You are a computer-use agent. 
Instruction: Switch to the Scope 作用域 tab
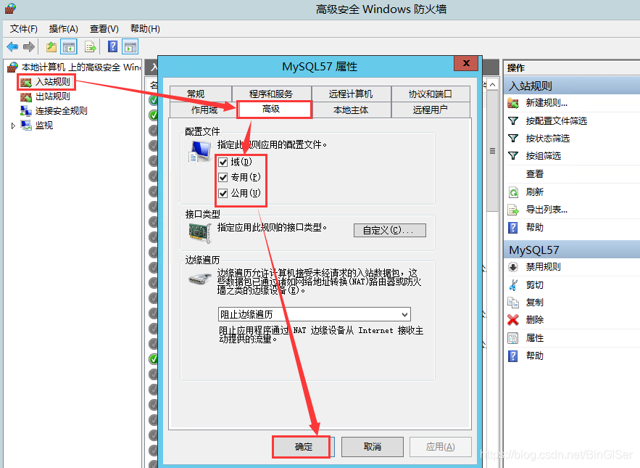pyautogui.click(x=204, y=110)
